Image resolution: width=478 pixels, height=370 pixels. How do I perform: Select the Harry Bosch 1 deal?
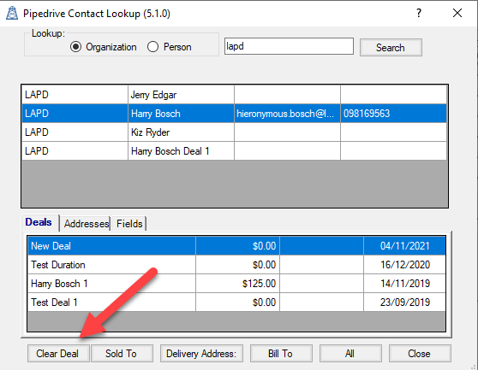click(236, 284)
